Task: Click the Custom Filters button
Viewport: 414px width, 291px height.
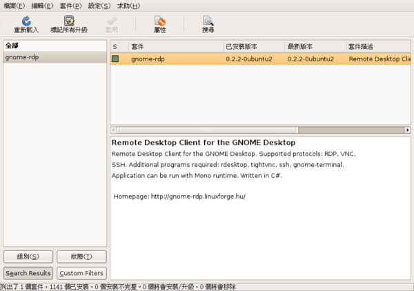Action: coord(81,273)
